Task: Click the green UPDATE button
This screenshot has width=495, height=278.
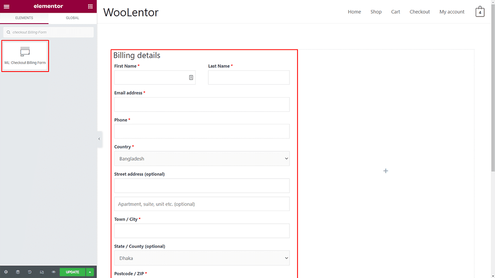Action: tap(72, 272)
